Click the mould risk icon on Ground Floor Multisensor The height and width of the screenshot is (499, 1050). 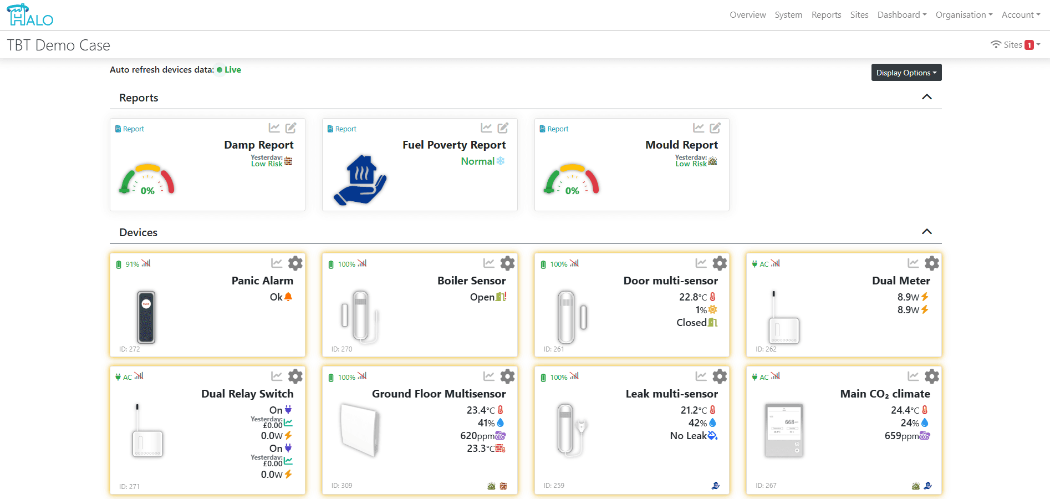click(x=491, y=485)
